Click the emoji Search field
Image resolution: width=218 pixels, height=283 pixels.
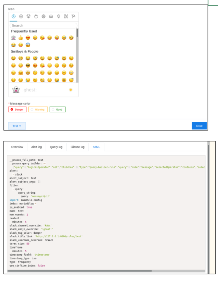click(x=44, y=25)
